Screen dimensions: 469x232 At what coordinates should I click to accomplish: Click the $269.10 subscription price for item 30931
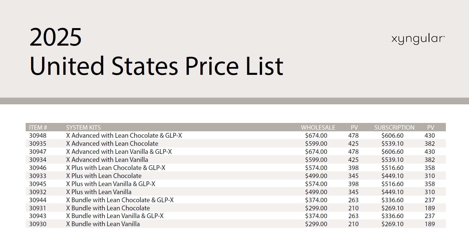pyautogui.click(x=392, y=208)
